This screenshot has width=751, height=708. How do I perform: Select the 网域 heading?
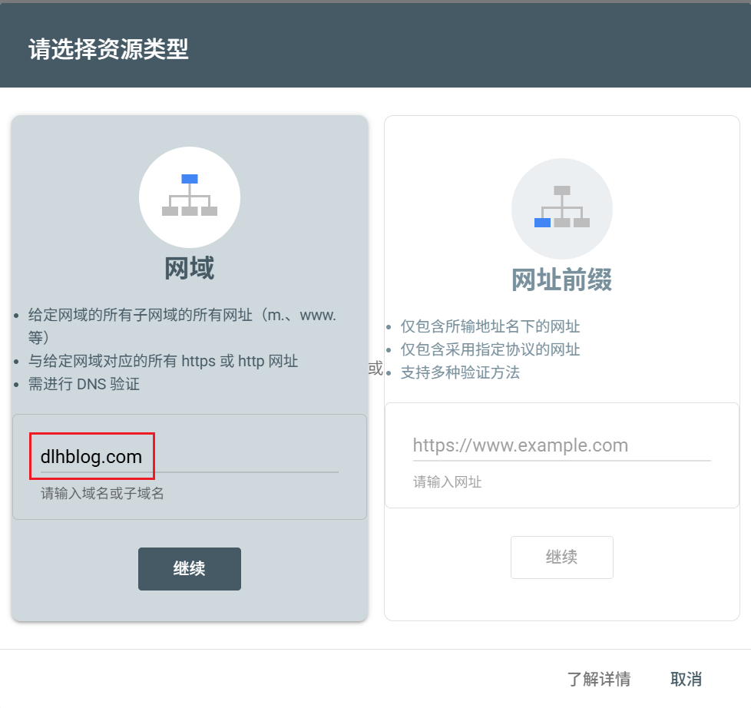[190, 268]
